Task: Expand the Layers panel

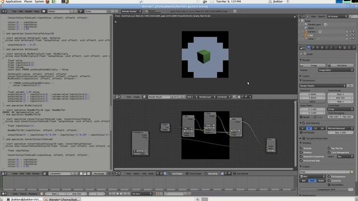Action: point(301,76)
